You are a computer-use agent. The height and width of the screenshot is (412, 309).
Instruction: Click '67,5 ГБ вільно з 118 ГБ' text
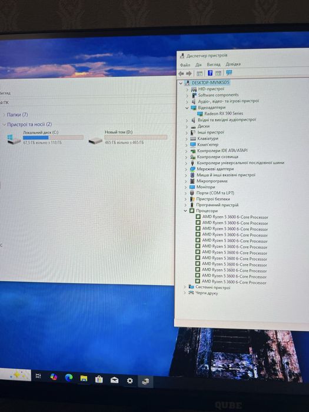42,142
